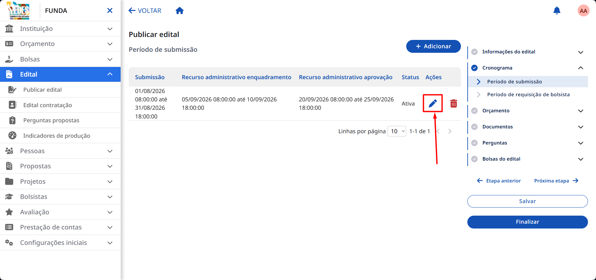The width and height of the screenshot is (596, 280).
Task: Select Período de submissão step item
Action: [528, 82]
